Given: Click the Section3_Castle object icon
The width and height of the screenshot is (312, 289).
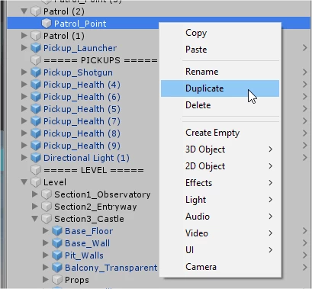Looking at the screenshot, I should pos(47,219).
